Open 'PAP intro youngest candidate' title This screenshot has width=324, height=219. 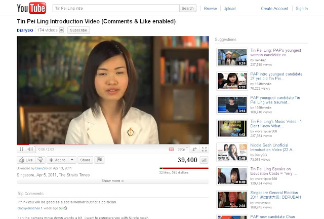coord(276,76)
